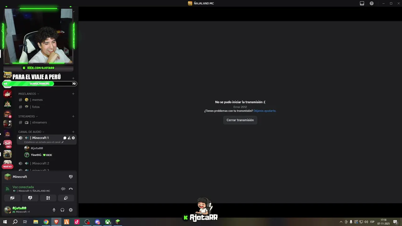Open Windows Start menu
Viewport: 402px width, 226px height.
pyautogui.click(x=5, y=222)
